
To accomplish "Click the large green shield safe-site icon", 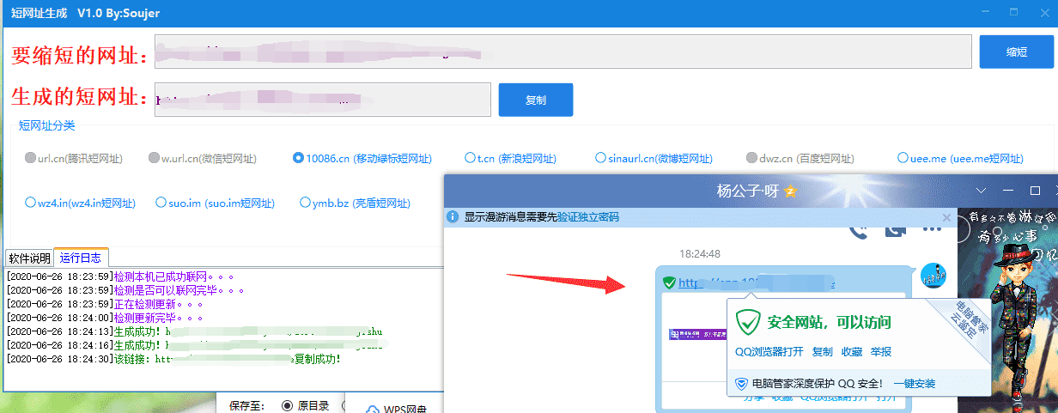I will pos(749,323).
